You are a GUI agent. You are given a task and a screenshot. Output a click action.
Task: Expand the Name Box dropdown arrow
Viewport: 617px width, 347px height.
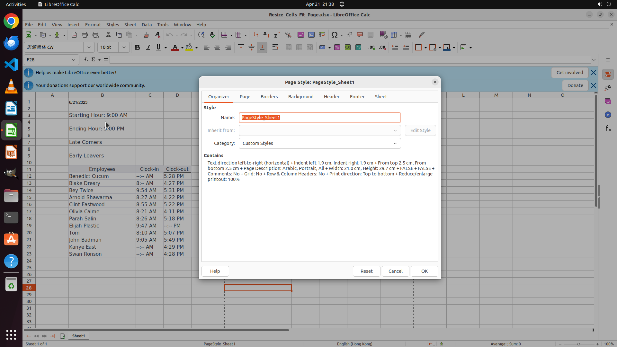coord(74,60)
